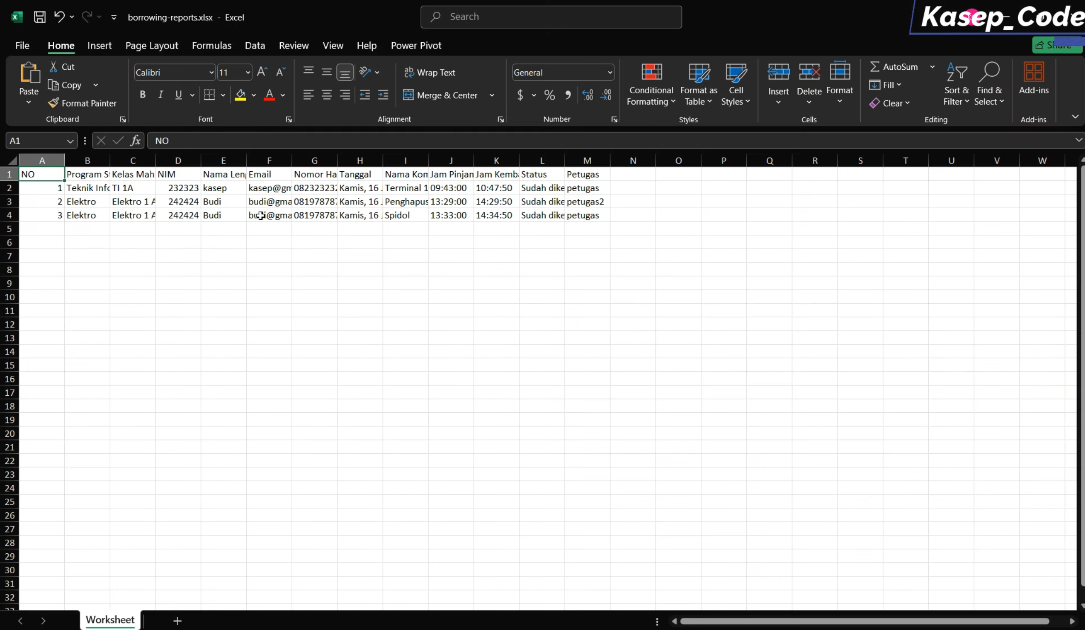Toggle Bottom Align button
The height and width of the screenshot is (630, 1085).
click(345, 72)
